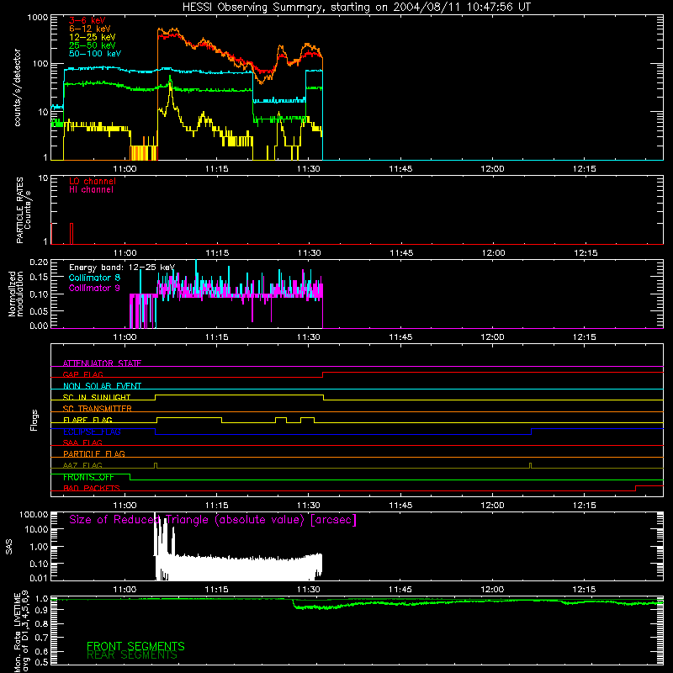Click the Size of Reduced Triangle plot title
The image size is (673, 673).
click(x=213, y=520)
